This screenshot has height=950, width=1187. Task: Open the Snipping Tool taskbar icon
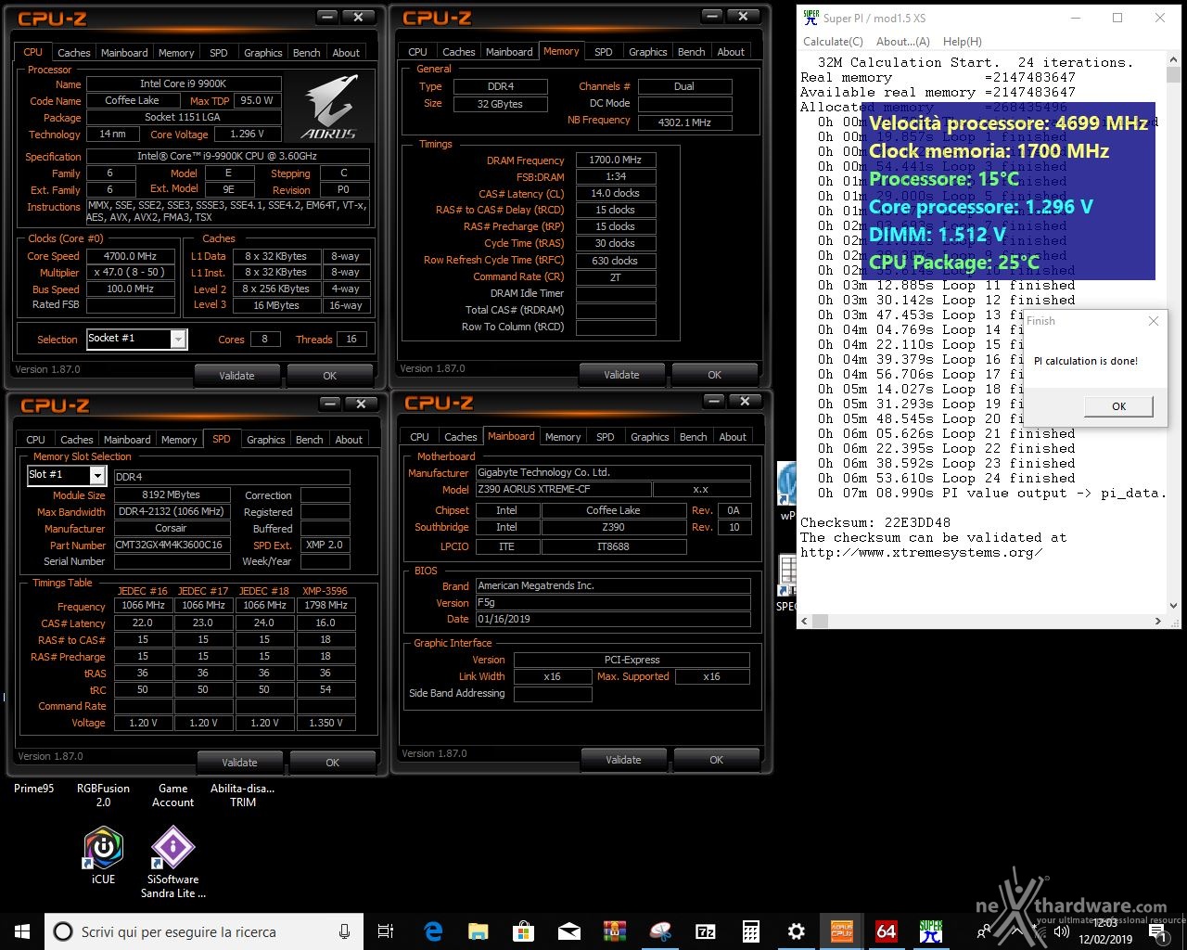(x=660, y=931)
